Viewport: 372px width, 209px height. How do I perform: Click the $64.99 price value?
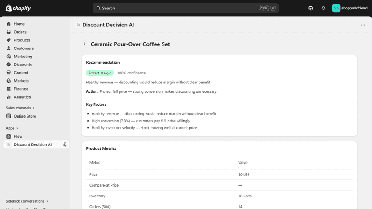pyautogui.click(x=244, y=174)
